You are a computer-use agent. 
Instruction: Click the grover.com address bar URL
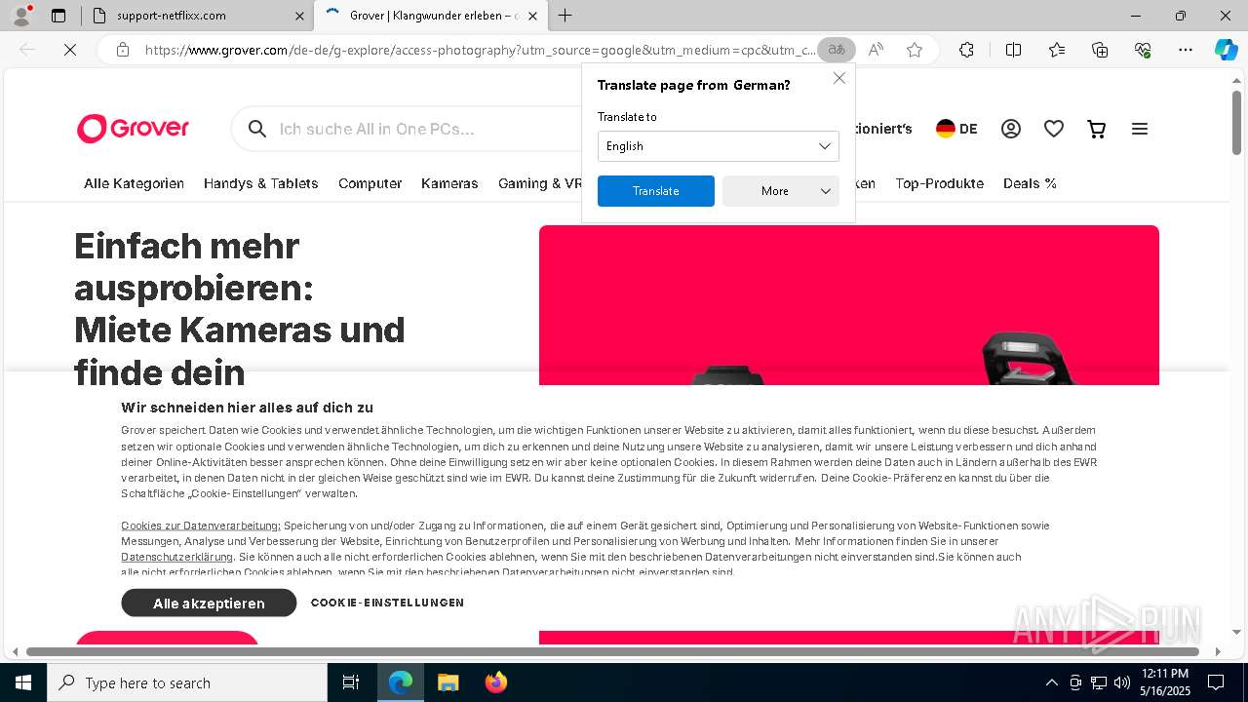480,50
